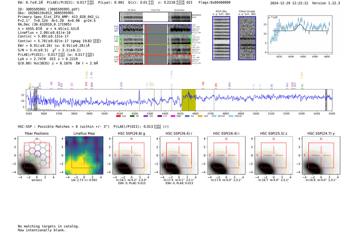358x244 pixels.
Task: Select the blue-bordered fiber spectrum row
Action: (x=155, y=29)
